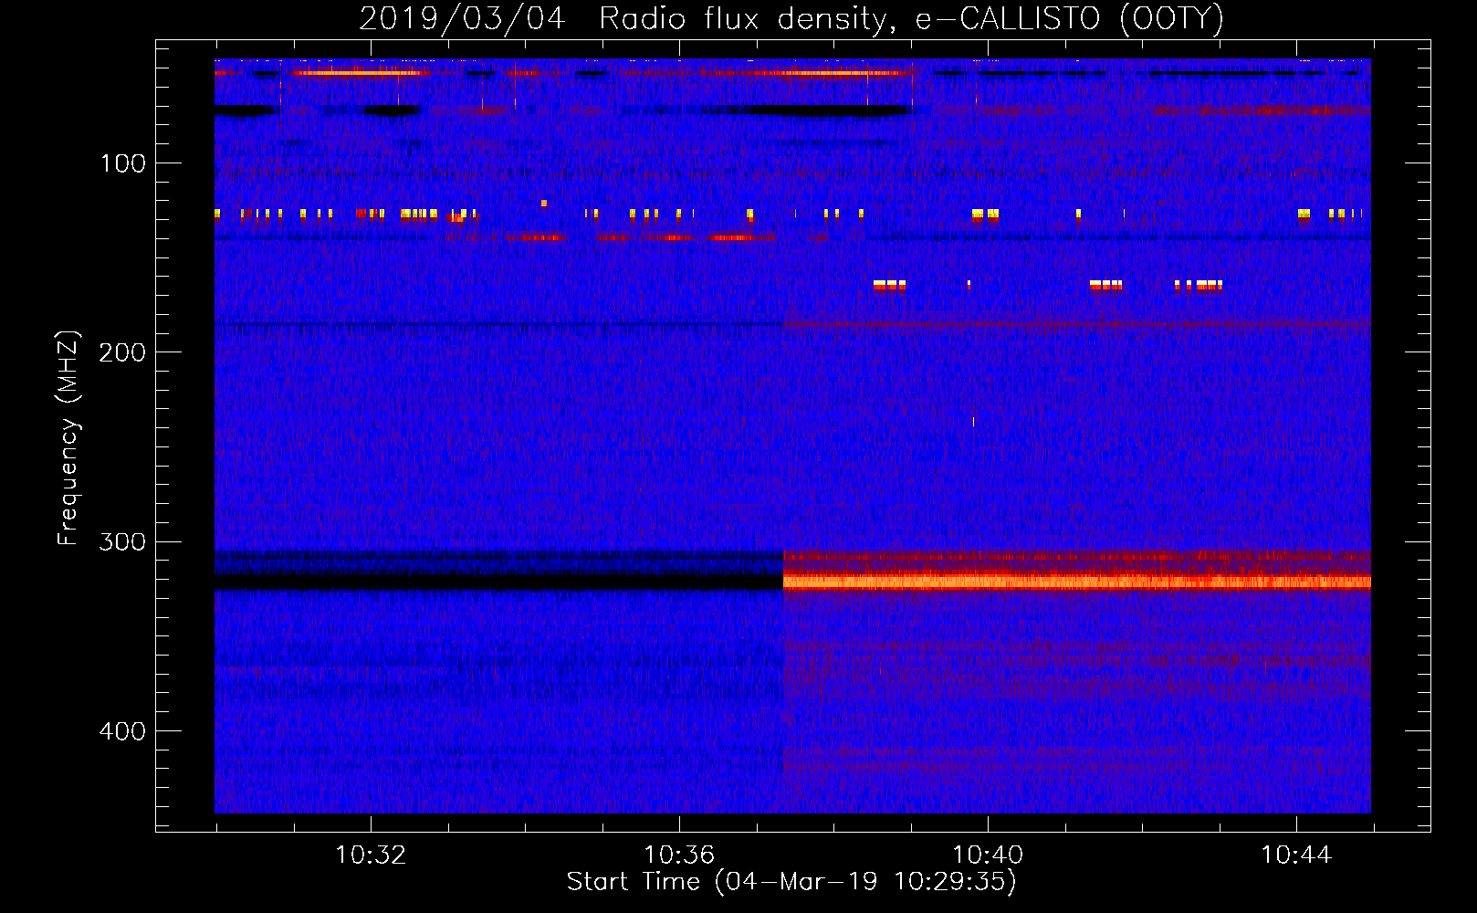Click the 400 frequency tick label
The width and height of the screenshot is (1477, 913).
[122, 731]
